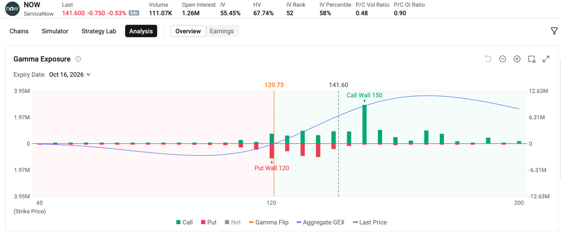The height and width of the screenshot is (234, 561).
Task: Click the tall green call bar at 150
Action: click(x=365, y=124)
